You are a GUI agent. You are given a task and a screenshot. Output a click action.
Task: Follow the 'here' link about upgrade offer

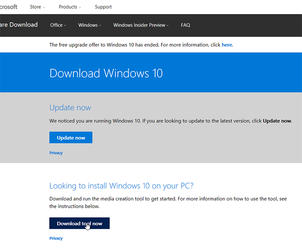pos(226,45)
